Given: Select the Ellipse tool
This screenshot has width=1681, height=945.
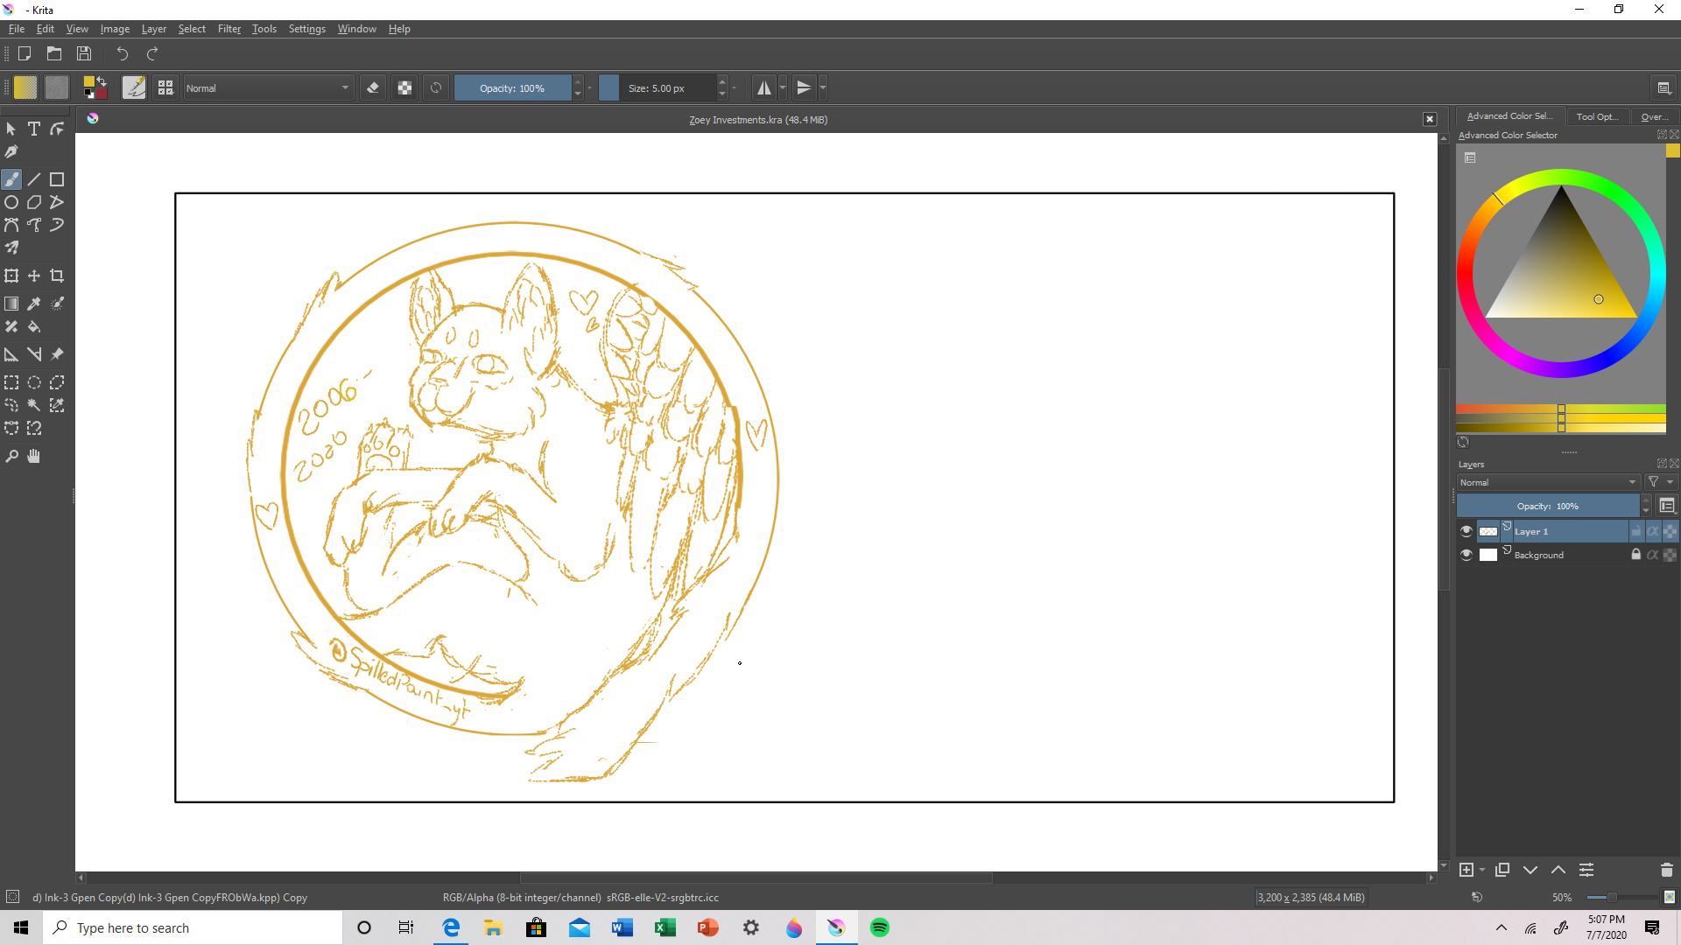Looking at the screenshot, I should [x=11, y=202].
